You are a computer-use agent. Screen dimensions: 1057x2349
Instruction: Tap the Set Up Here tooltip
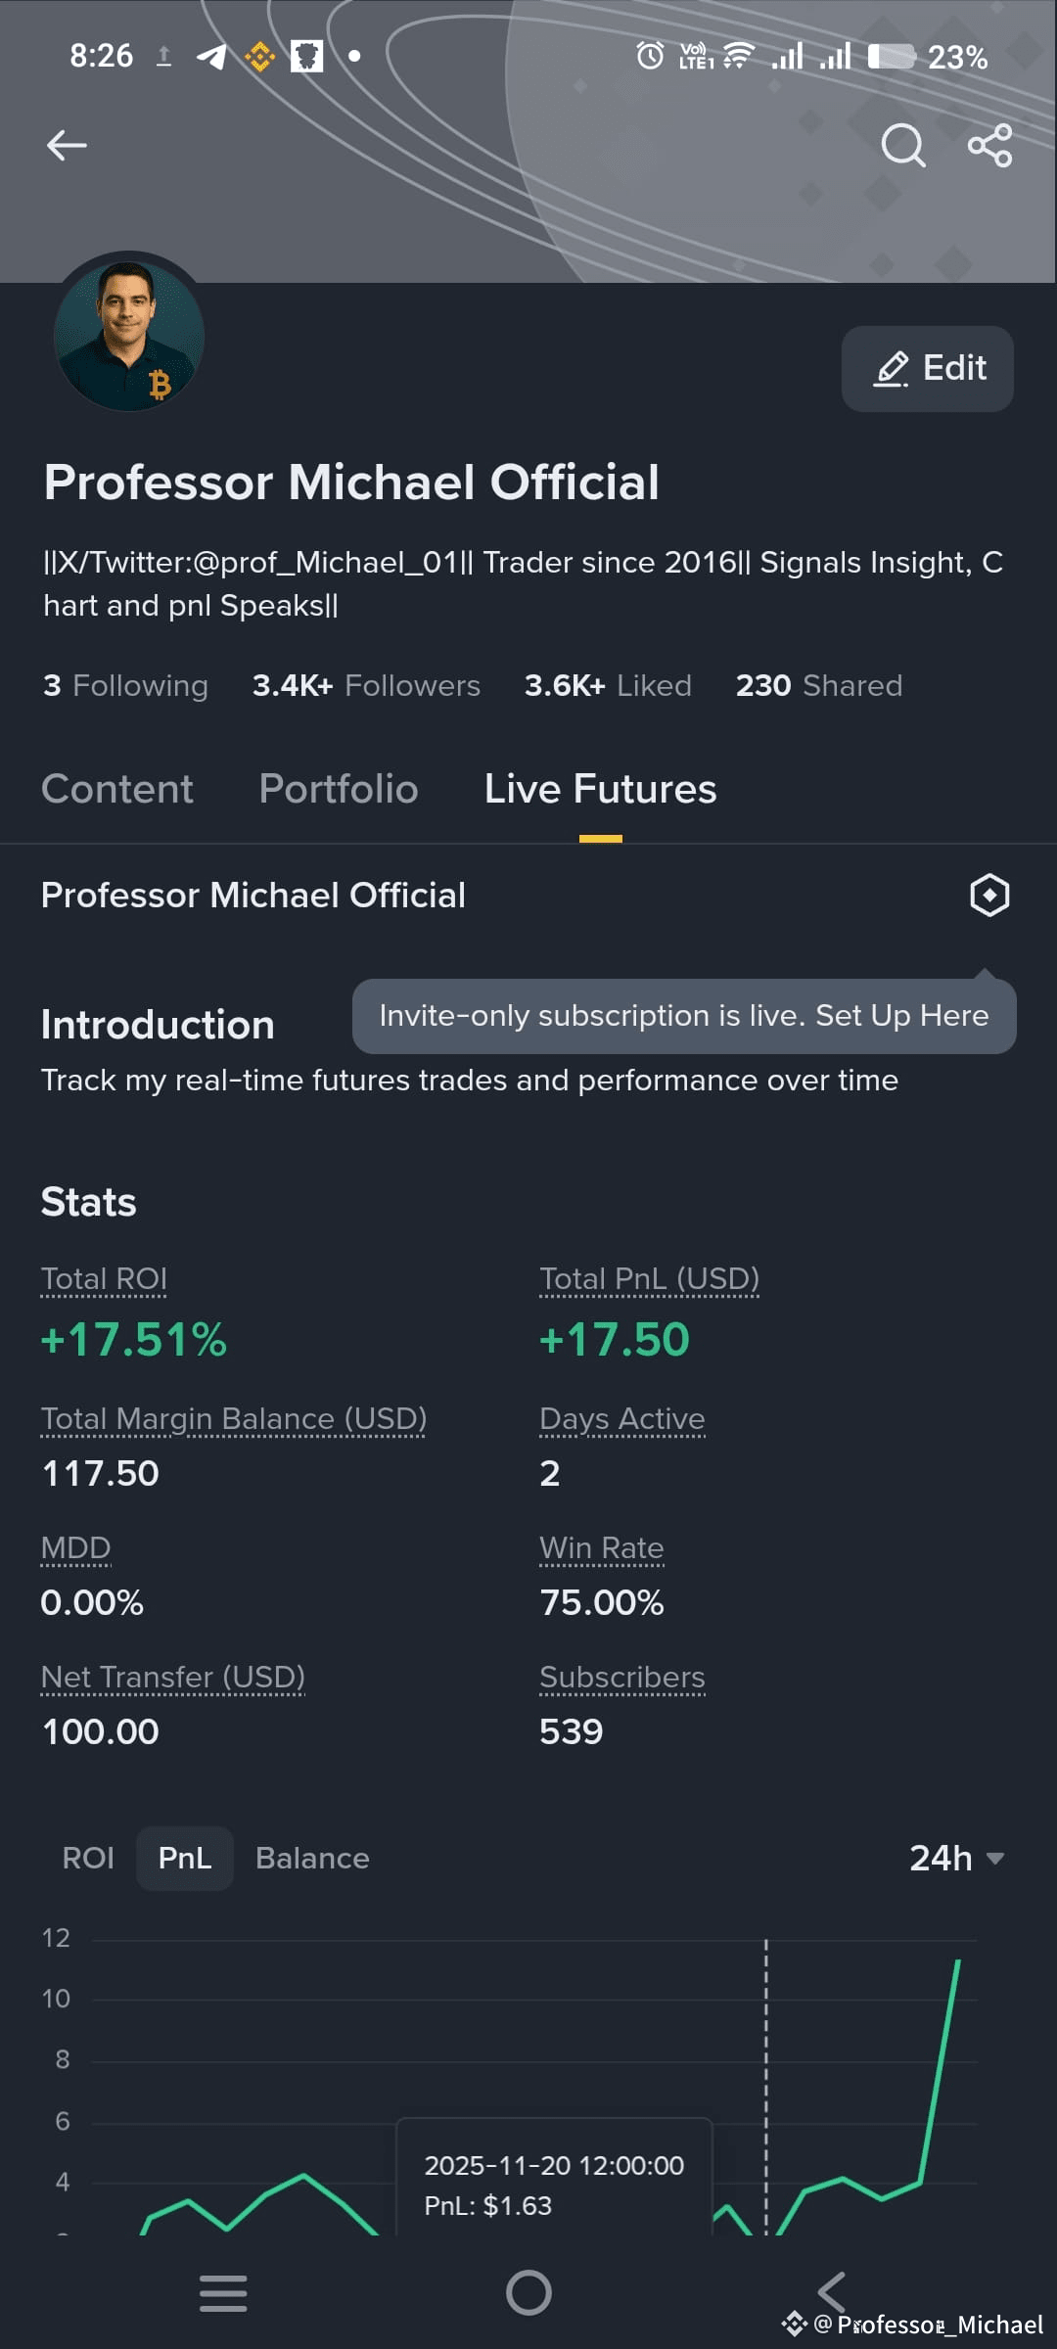[684, 1016]
